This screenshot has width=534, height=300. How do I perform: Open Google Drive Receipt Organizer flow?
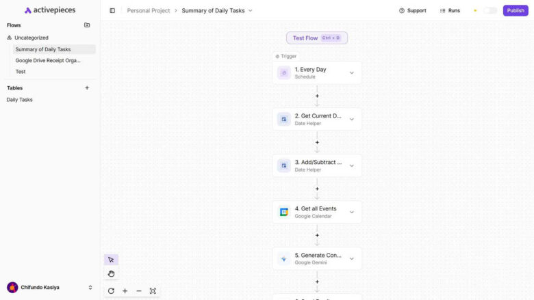click(48, 60)
